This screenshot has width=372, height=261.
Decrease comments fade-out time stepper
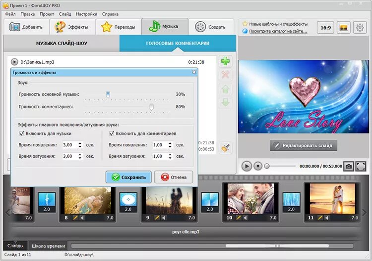click(x=170, y=158)
